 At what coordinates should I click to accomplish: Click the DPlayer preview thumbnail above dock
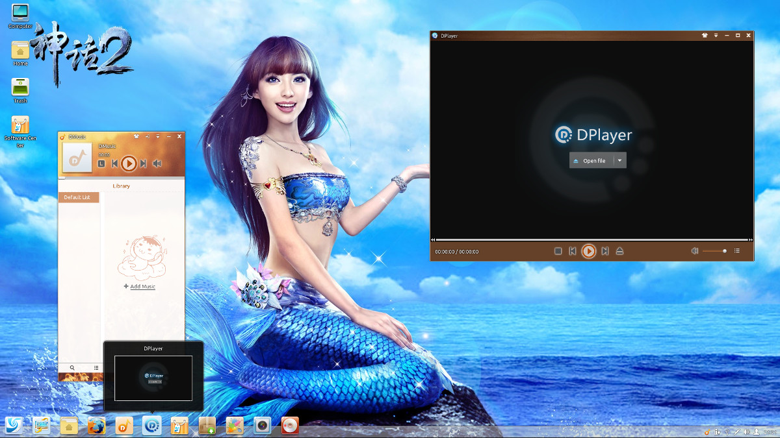coord(153,378)
